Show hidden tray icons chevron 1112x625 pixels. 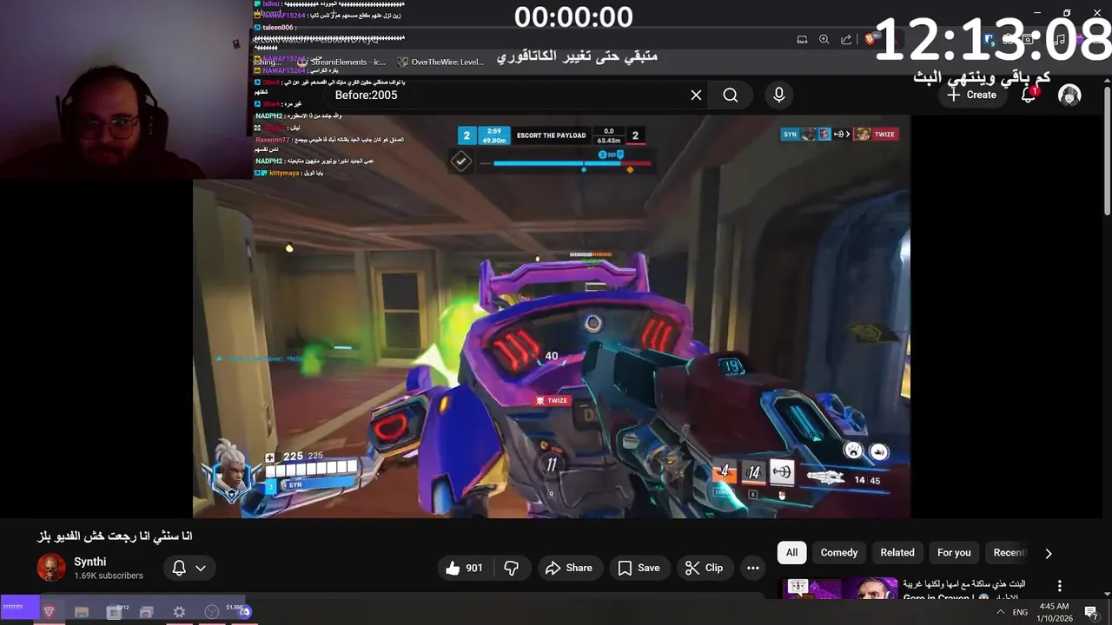click(x=1000, y=612)
